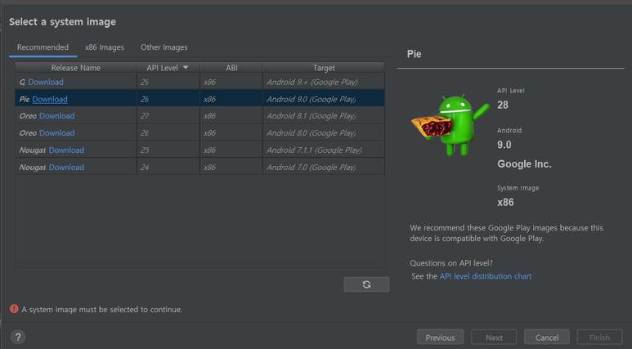Viewport: 632px width, 349px height.
Task: Open the API level distribution chart link
Action: (486, 276)
